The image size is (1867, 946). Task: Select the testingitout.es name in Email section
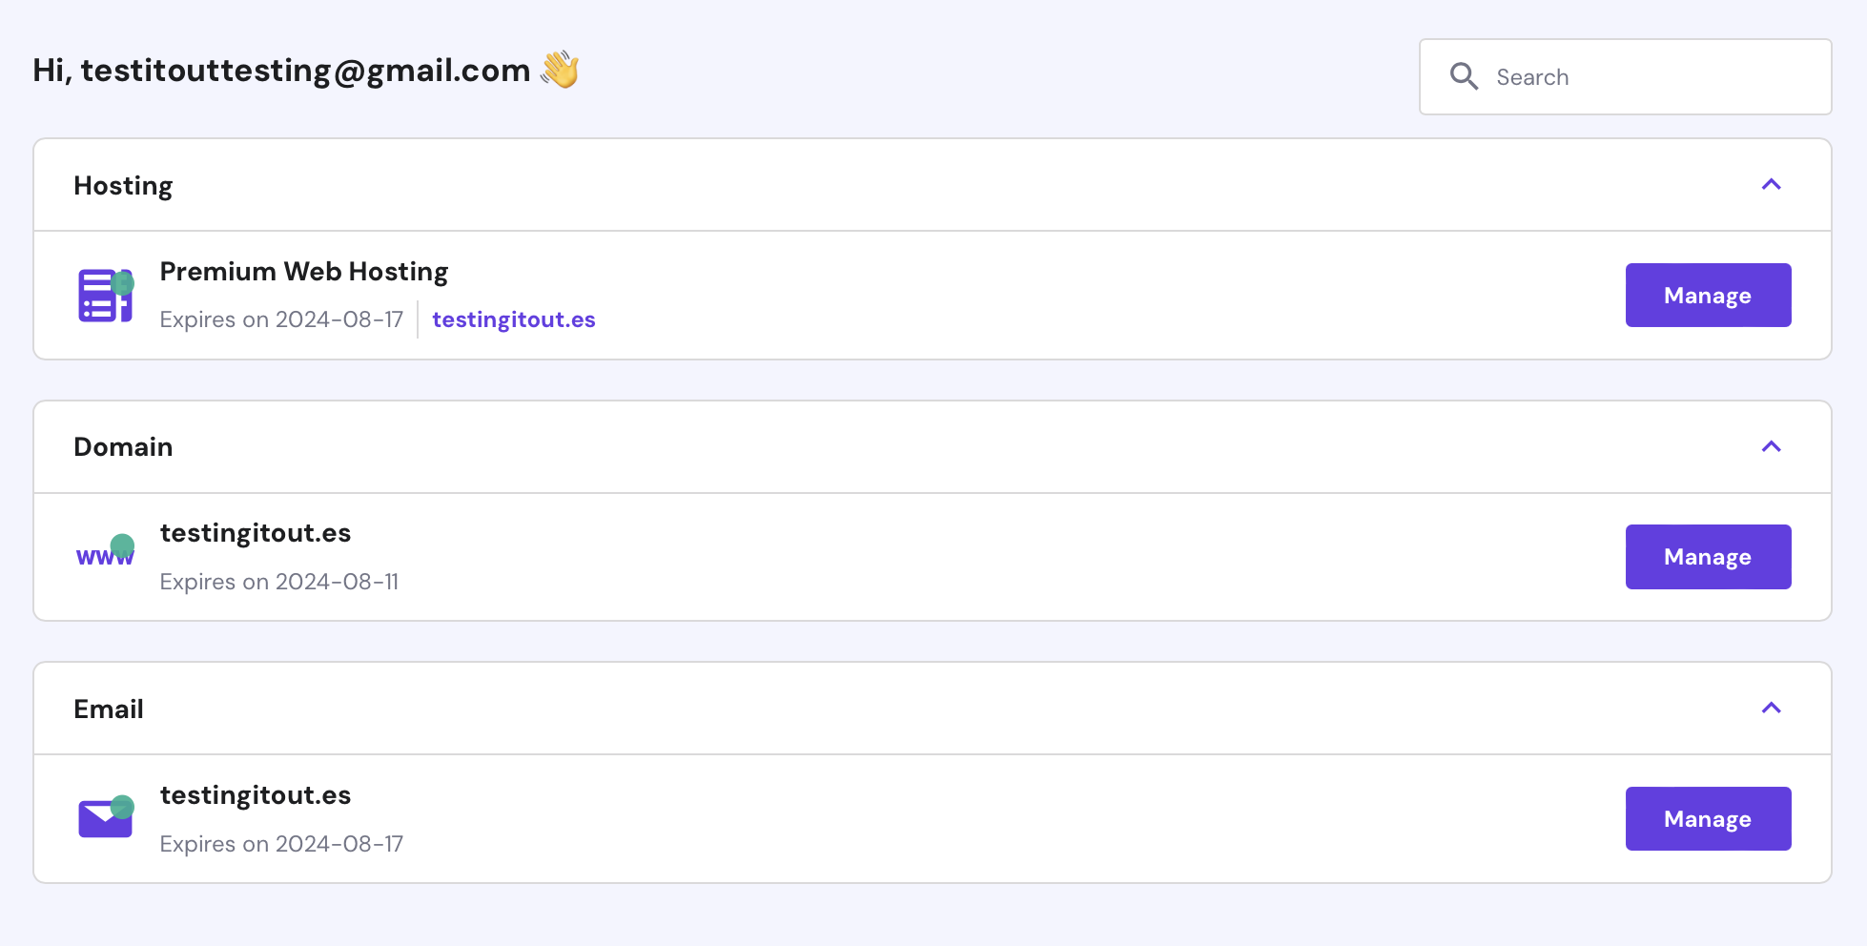click(256, 795)
